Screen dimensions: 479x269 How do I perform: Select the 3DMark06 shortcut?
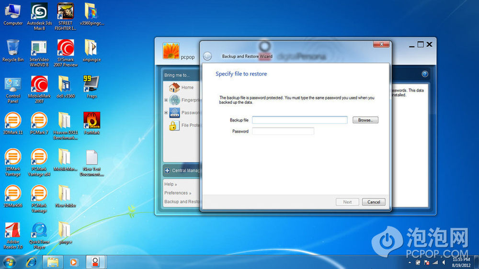coord(13,196)
